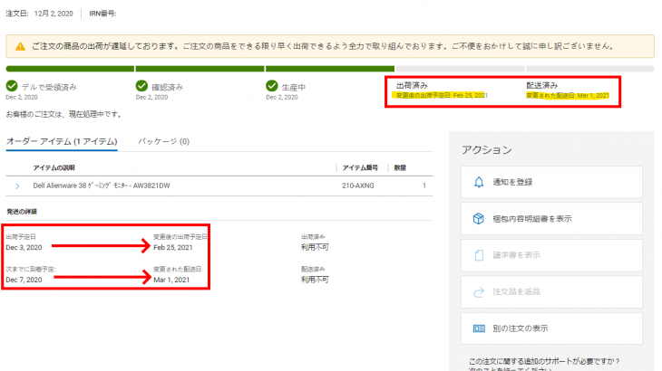
Task: Click the delay notice banner text
Action: pos(336,46)
